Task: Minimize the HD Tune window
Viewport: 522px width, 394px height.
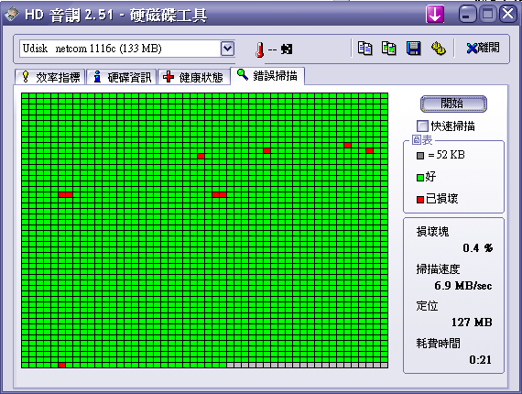Action: pos(467,15)
